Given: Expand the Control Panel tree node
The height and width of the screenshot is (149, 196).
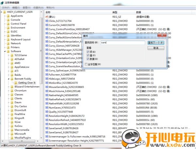Looking at the screenshot, I should 5,24.
